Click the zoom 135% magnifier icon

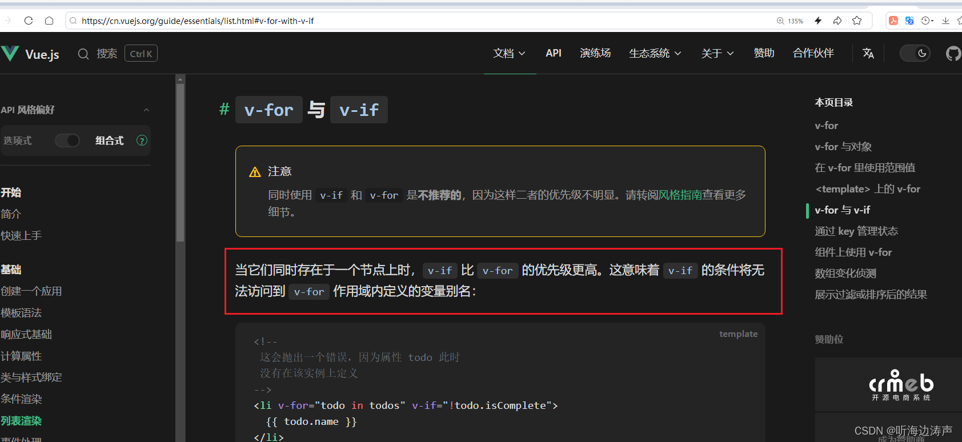point(780,21)
